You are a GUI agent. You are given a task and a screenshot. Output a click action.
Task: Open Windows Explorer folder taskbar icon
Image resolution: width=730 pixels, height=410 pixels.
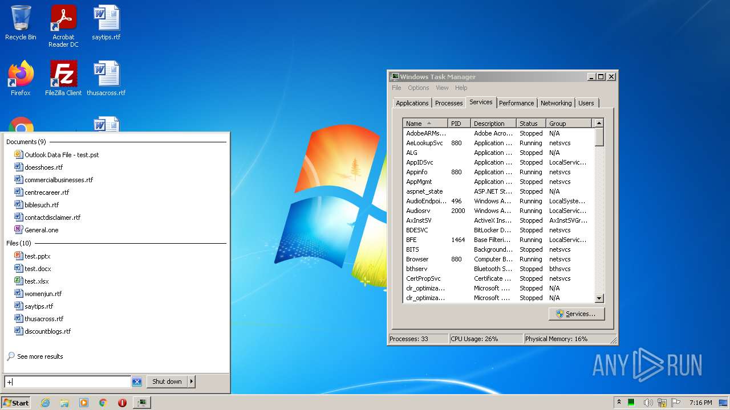[x=64, y=403]
